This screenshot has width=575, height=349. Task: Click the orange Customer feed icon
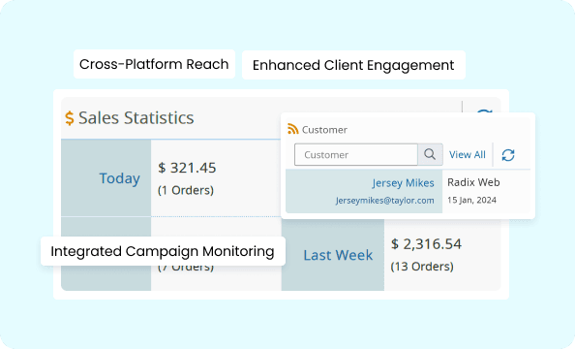coord(293,129)
